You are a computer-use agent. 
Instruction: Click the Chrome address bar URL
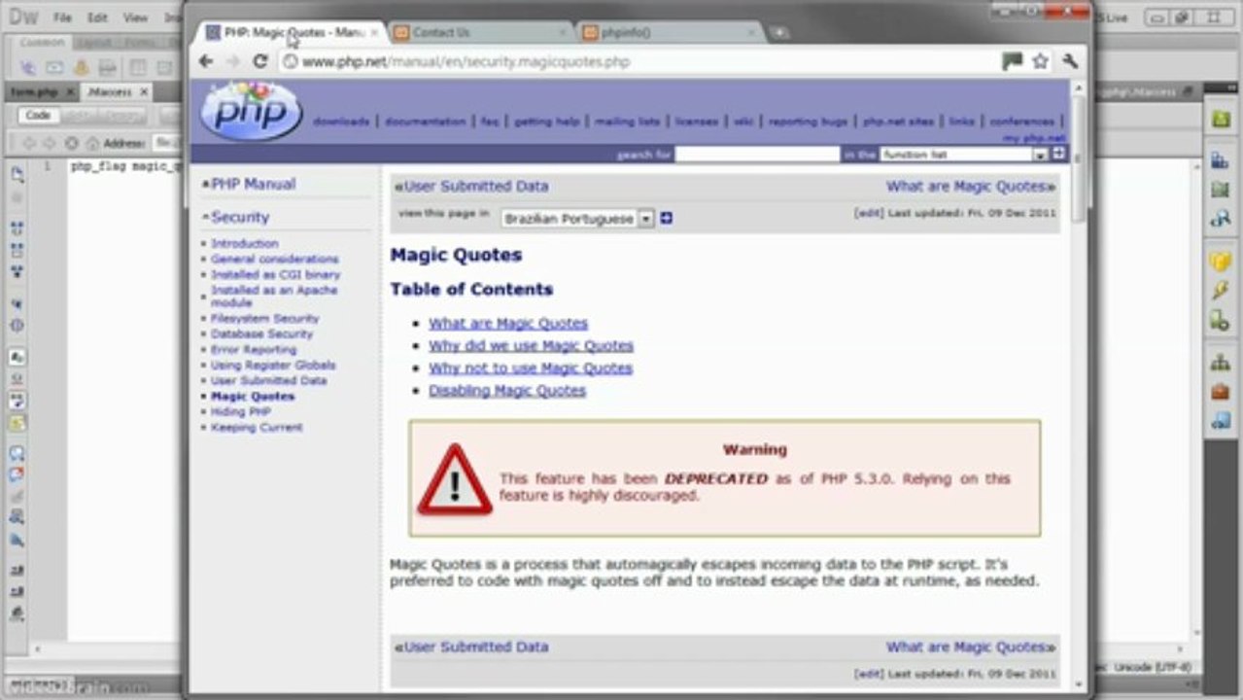(x=466, y=61)
